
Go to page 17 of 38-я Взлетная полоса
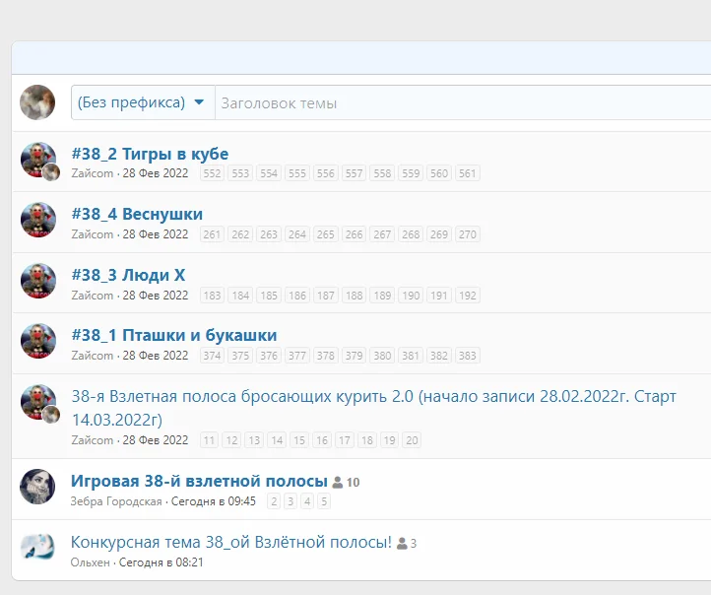(x=344, y=440)
